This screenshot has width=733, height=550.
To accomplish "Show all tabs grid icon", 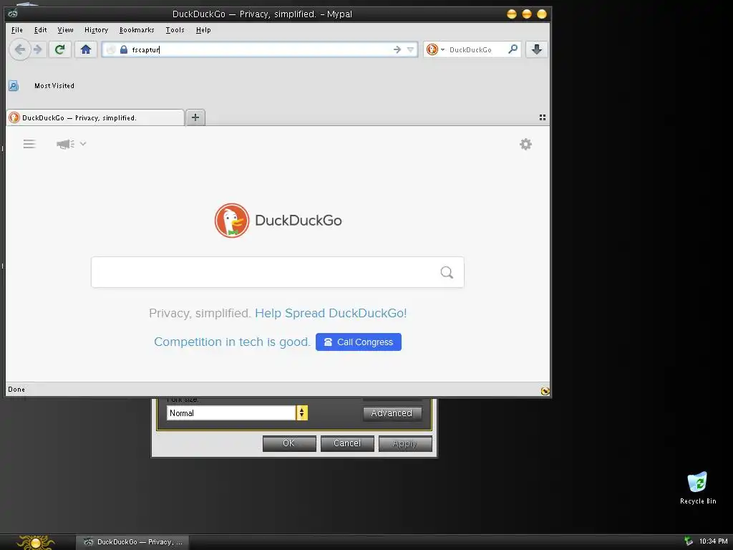I will point(543,117).
